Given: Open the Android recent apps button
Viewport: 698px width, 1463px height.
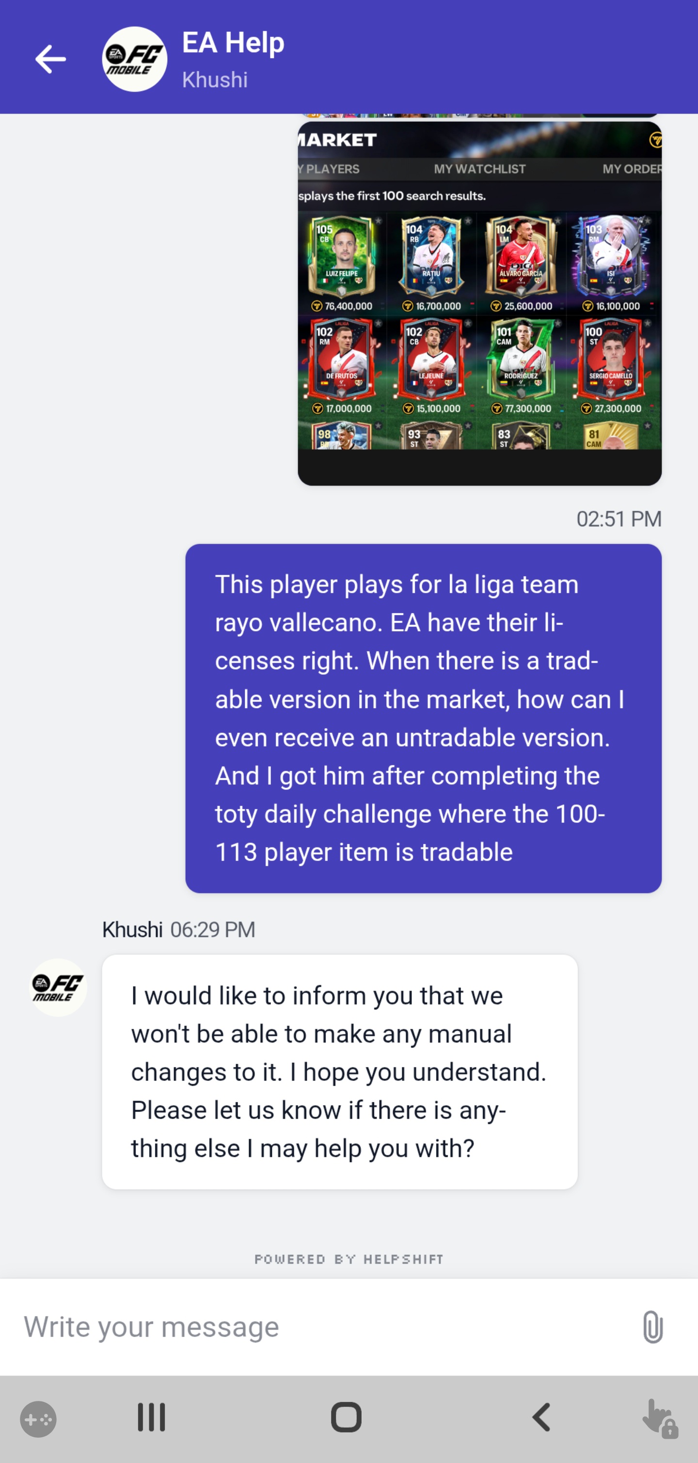Looking at the screenshot, I should click(x=152, y=1417).
